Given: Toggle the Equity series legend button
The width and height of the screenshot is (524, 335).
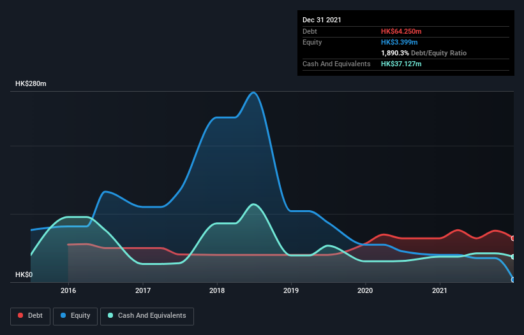Looking at the screenshot, I should 75,316.
